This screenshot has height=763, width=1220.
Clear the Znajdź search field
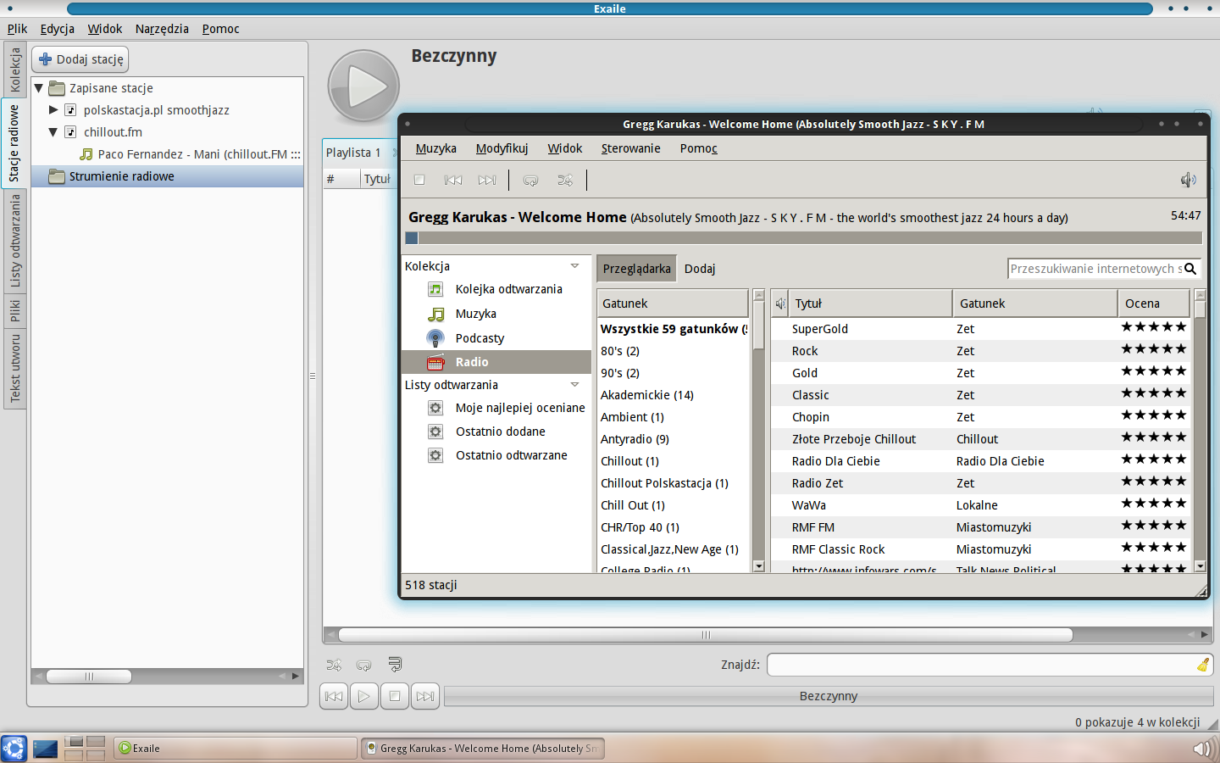point(1203,665)
